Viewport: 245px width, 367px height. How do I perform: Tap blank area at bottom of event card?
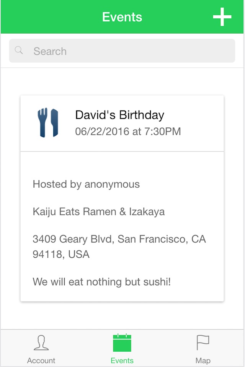click(x=122, y=296)
